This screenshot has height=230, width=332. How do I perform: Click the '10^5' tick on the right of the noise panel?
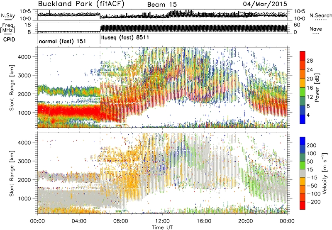click(x=300, y=11)
